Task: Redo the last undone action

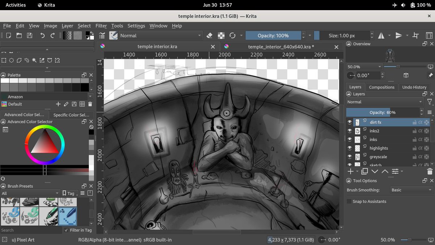Action: coord(53,36)
